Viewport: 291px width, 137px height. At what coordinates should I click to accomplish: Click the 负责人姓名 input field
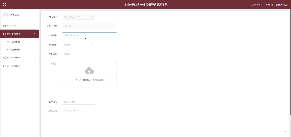(x=89, y=26)
